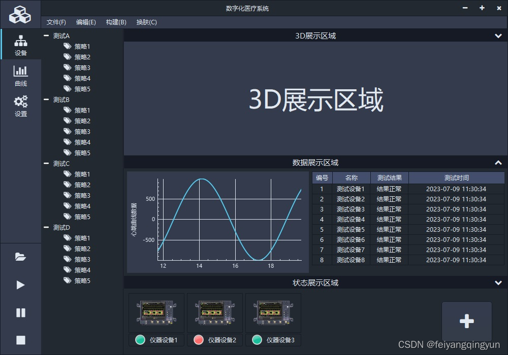
Task: Click the 仪器设备1 device thumbnail
Action: coord(156,312)
